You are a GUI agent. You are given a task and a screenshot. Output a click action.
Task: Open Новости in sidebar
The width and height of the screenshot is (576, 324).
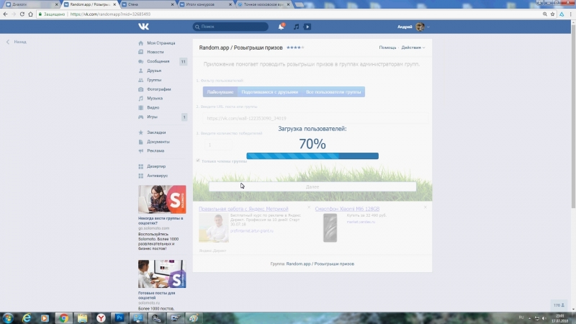[x=156, y=52]
